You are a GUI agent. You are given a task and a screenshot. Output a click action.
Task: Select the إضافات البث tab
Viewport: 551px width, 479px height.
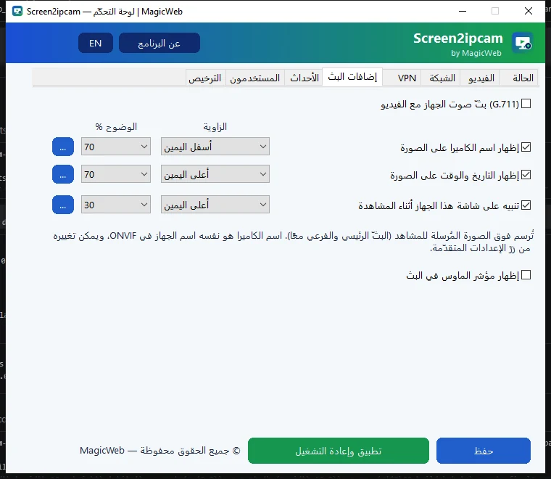[352, 77]
